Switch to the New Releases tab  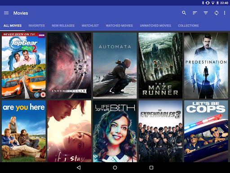click(x=63, y=26)
